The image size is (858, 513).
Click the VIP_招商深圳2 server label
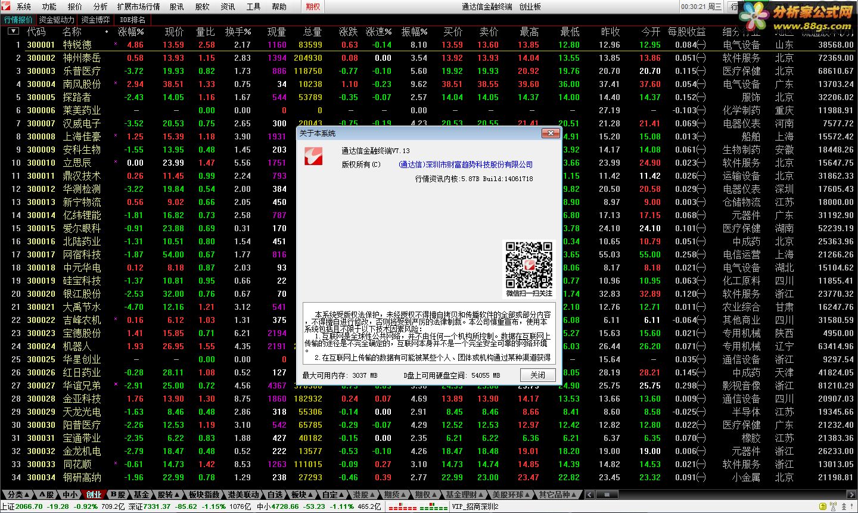click(x=475, y=506)
